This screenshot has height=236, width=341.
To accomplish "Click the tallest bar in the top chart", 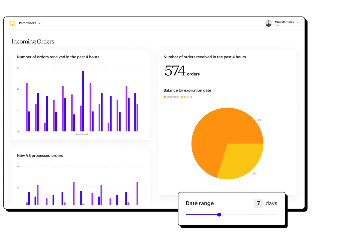I will pyautogui.click(x=83, y=101).
